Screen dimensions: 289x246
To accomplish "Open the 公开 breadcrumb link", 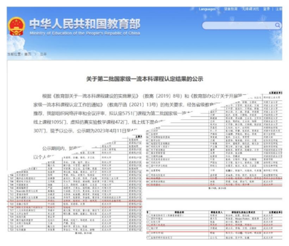I will [43, 54].
